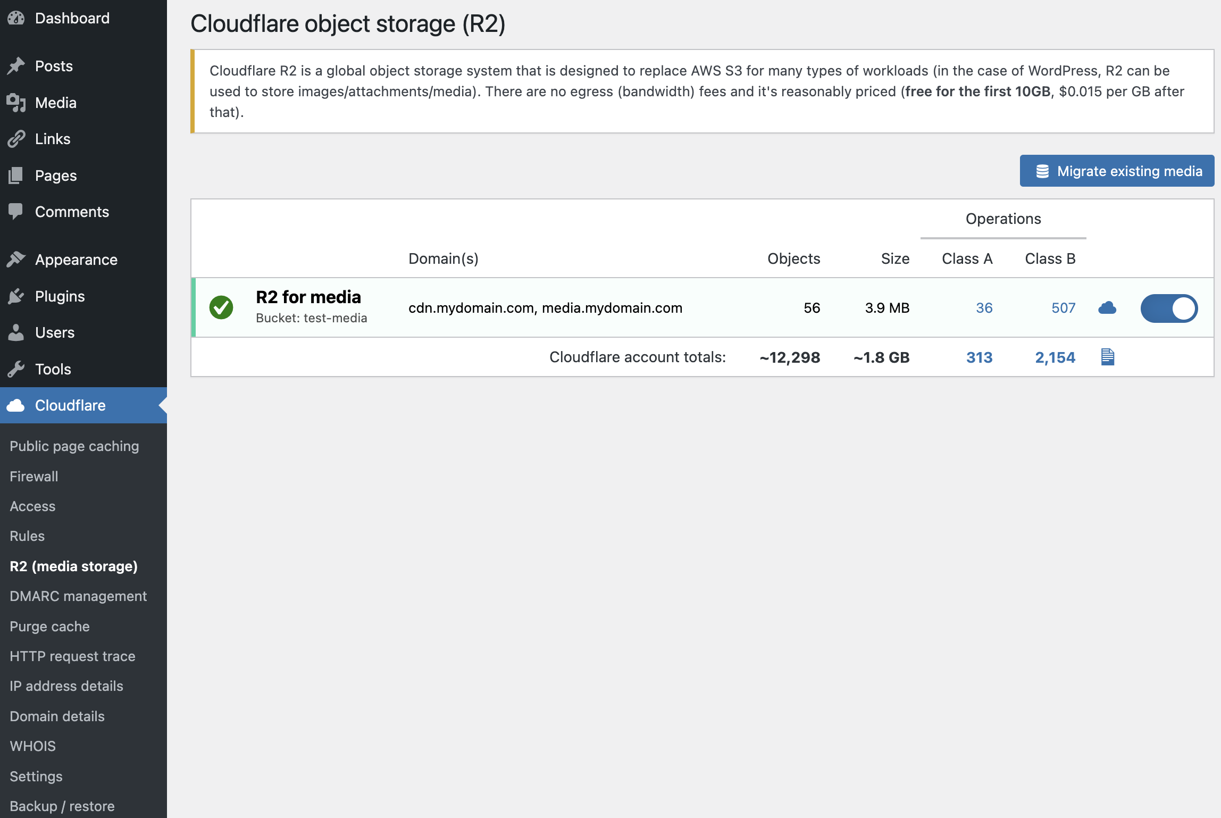Select the Posts pin icon in sidebar
Screen dimensions: 1221x818
16,65
